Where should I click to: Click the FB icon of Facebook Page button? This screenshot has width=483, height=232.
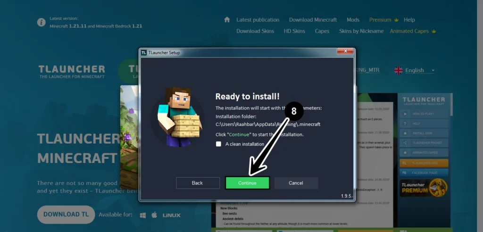tap(405, 173)
